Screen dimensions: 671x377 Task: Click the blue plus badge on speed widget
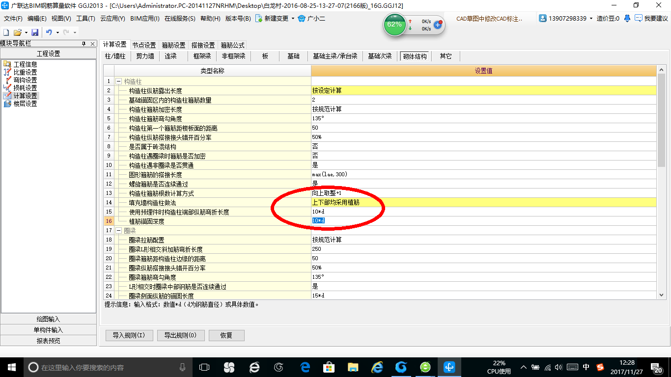438,25
